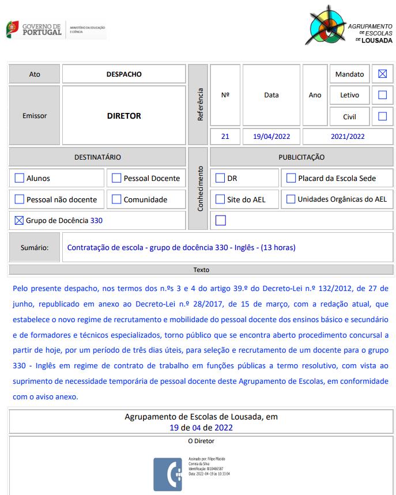Select the 'DIRETOR' Emissor value

point(124,116)
